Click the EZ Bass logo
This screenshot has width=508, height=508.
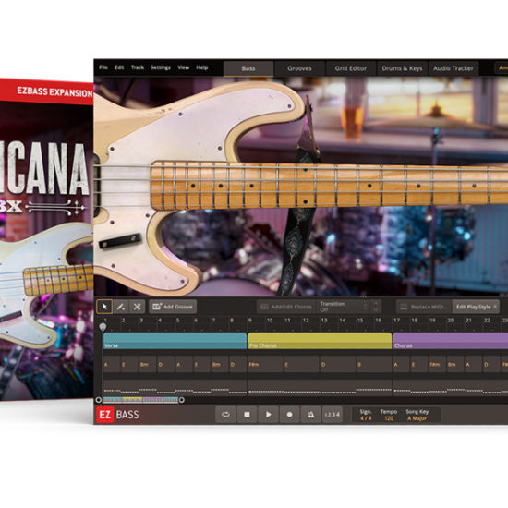pos(117,415)
